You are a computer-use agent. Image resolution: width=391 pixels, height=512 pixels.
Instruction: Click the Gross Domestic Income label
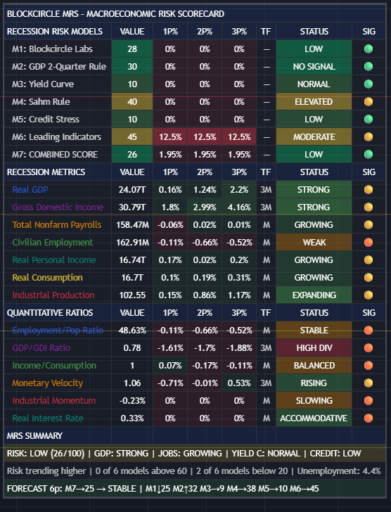[x=58, y=207]
